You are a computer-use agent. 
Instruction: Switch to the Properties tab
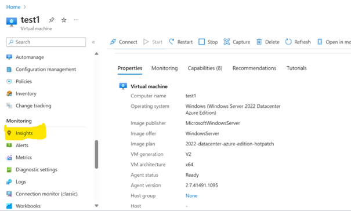click(x=130, y=68)
